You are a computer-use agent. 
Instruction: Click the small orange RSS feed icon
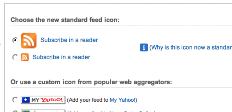(x=25, y=57)
